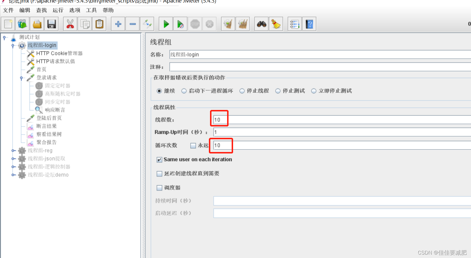Enable 延迟创建线程直到需要 checkbox
The image size is (471, 258).
coord(159,174)
